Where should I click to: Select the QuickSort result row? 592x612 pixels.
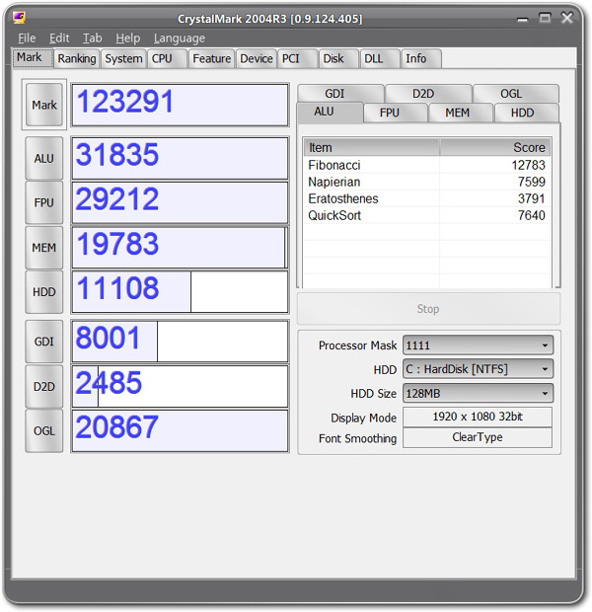[427, 215]
